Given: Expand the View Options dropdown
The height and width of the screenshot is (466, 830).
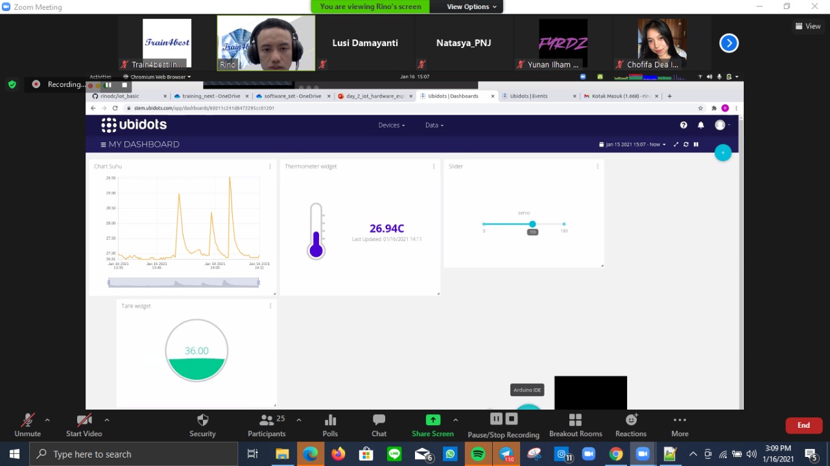Looking at the screenshot, I should [472, 6].
